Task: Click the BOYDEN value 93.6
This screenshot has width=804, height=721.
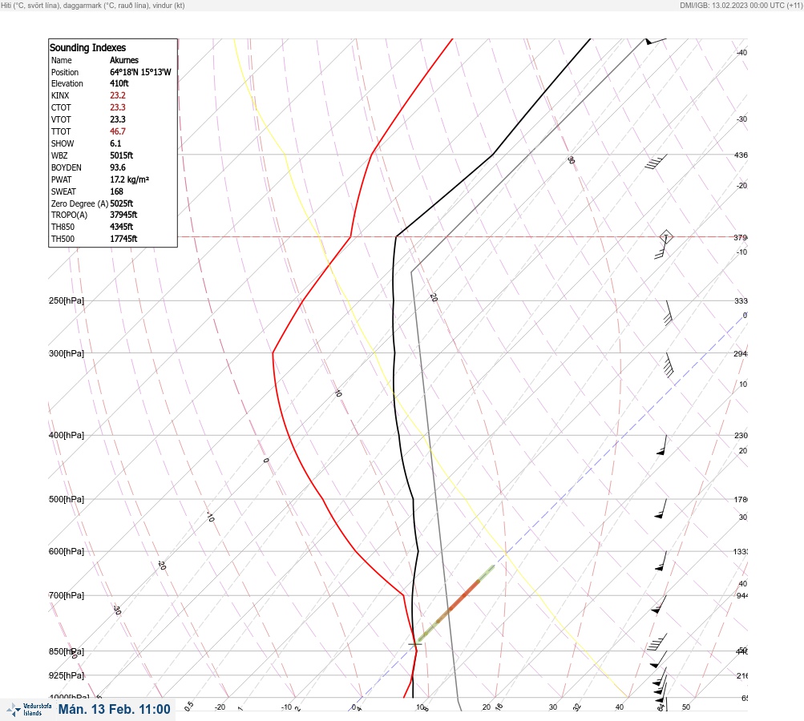Action: (117, 167)
